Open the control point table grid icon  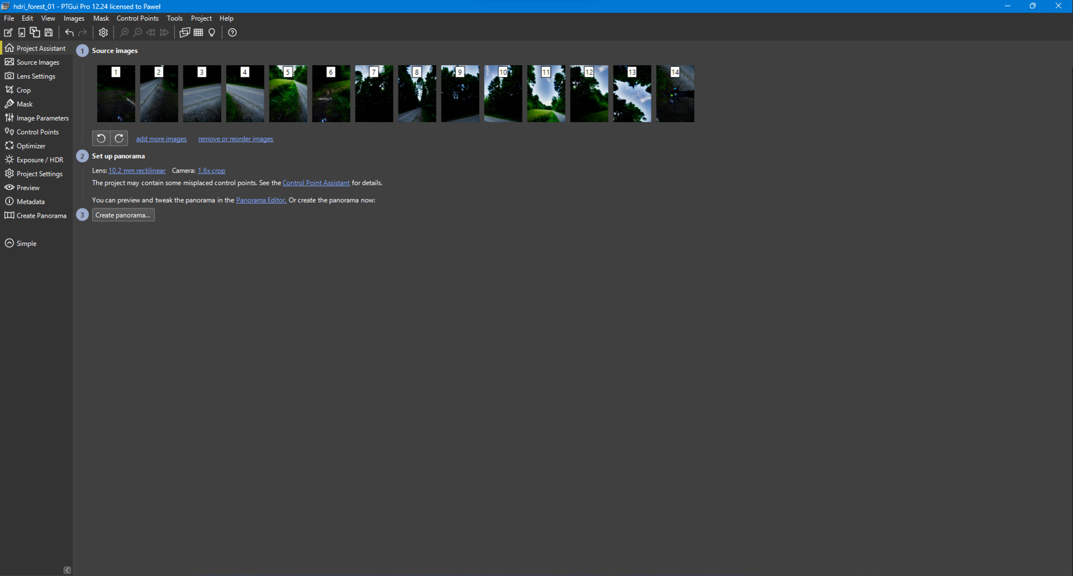point(198,32)
